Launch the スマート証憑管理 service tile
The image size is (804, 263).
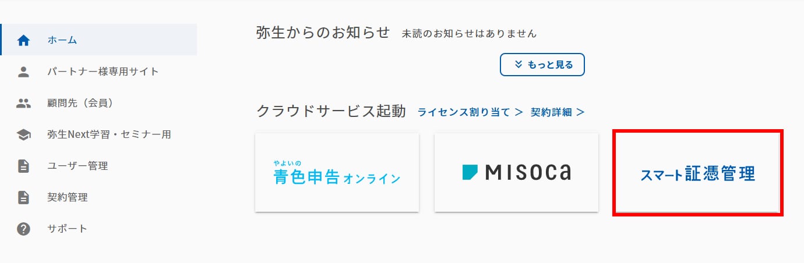tap(697, 173)
